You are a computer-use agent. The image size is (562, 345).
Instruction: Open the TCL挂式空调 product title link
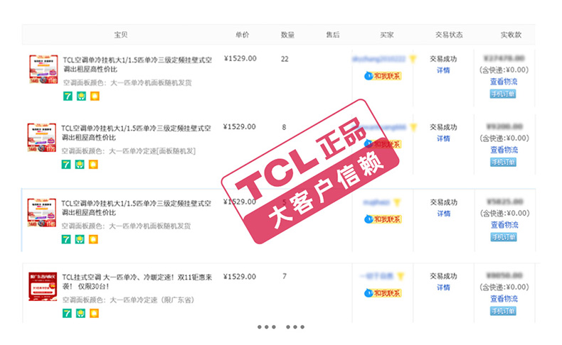click(137, 282)
